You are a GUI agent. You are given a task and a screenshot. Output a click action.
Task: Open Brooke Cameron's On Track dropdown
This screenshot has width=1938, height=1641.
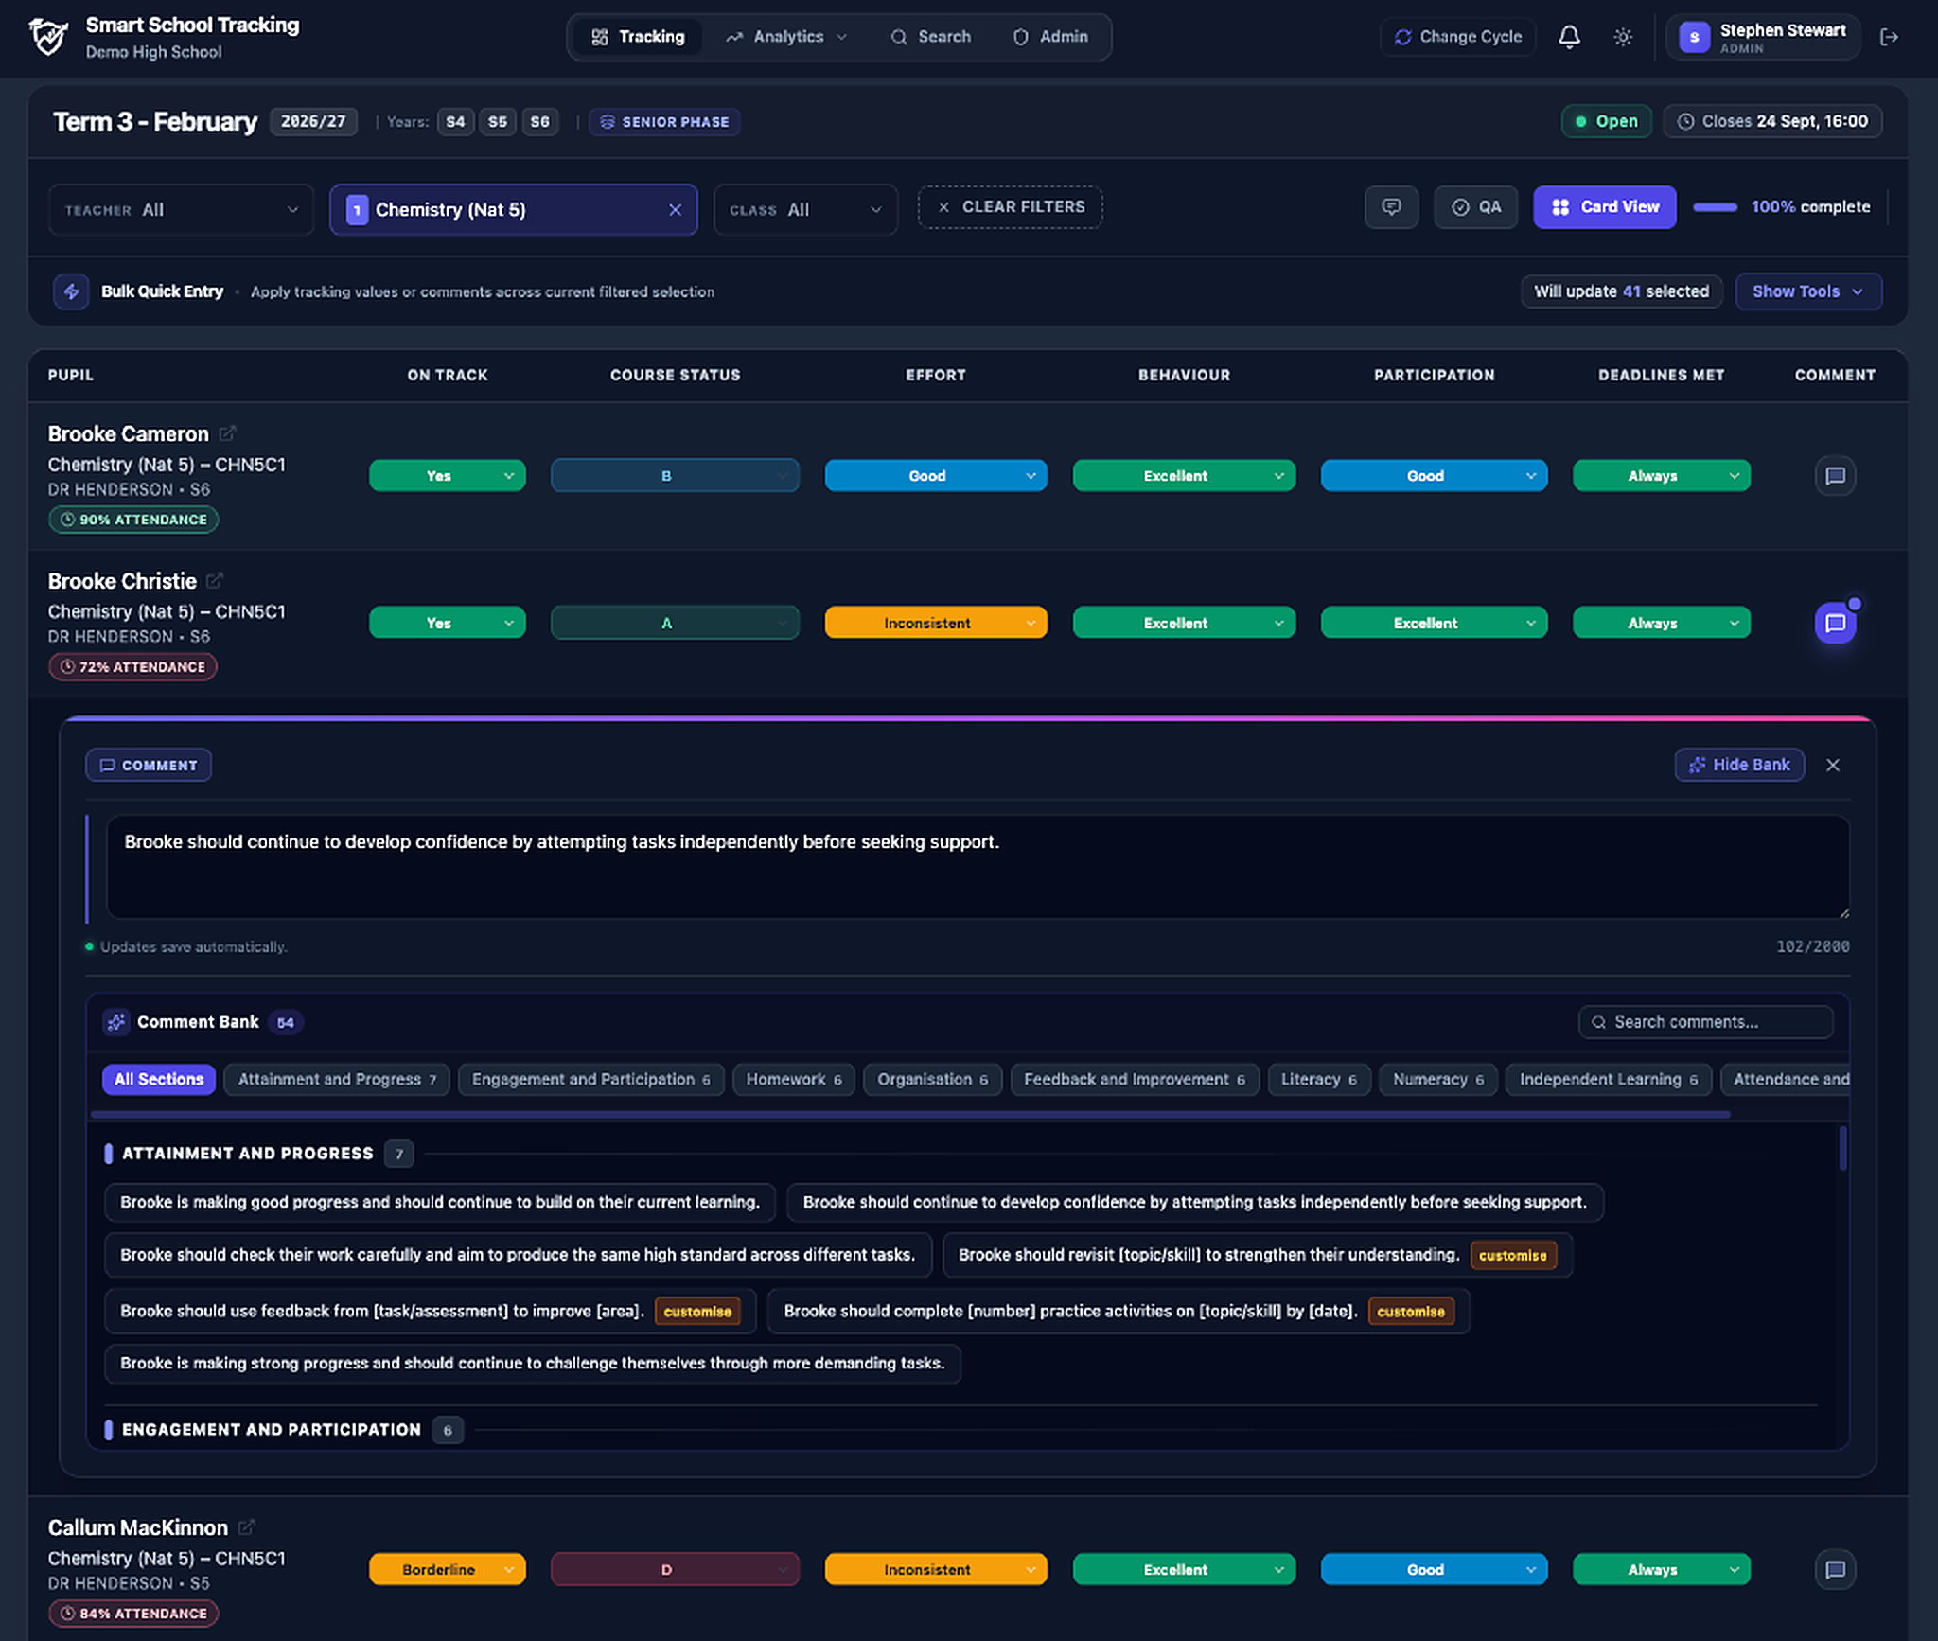click(447, 476)
